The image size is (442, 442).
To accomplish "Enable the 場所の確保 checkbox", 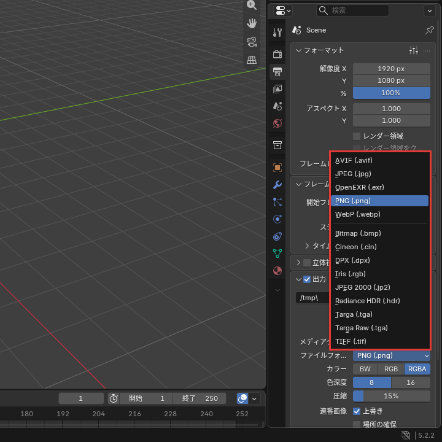I will [357, 424].
